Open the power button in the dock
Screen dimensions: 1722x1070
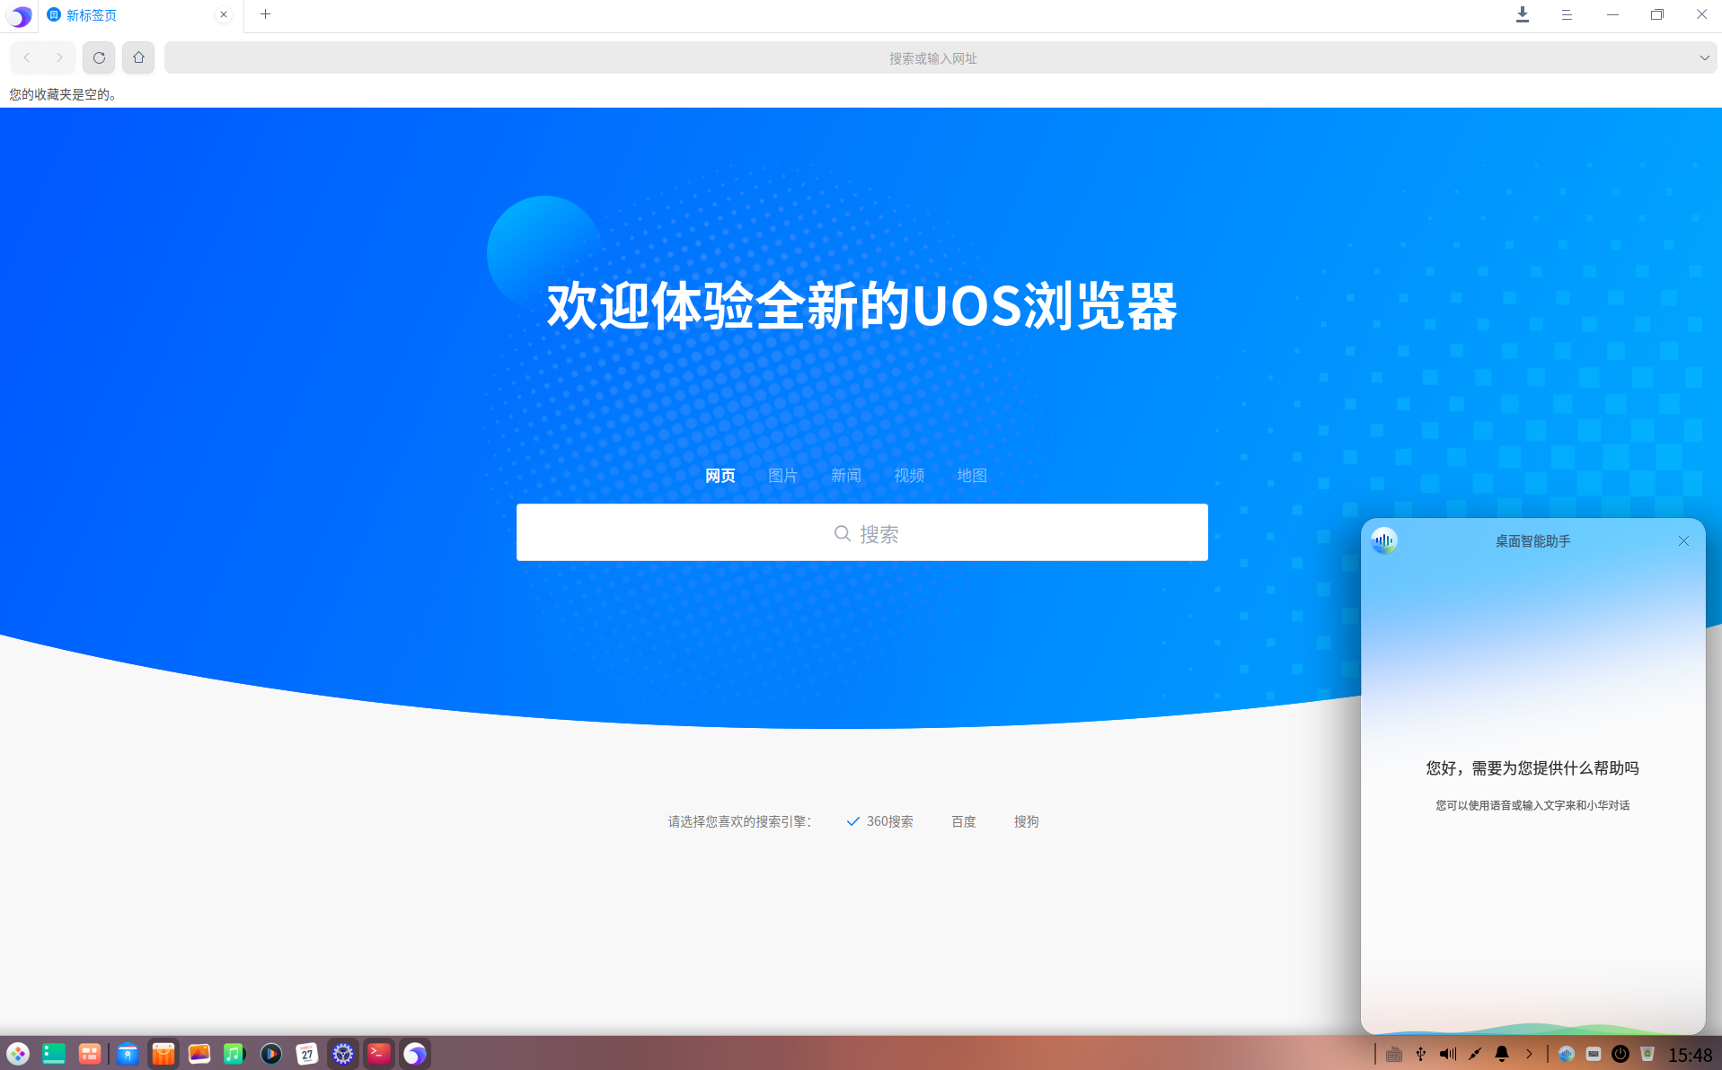[1620, 1054]
